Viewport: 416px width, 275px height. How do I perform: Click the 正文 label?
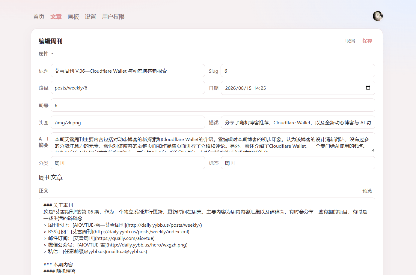(x=43, y=191)
